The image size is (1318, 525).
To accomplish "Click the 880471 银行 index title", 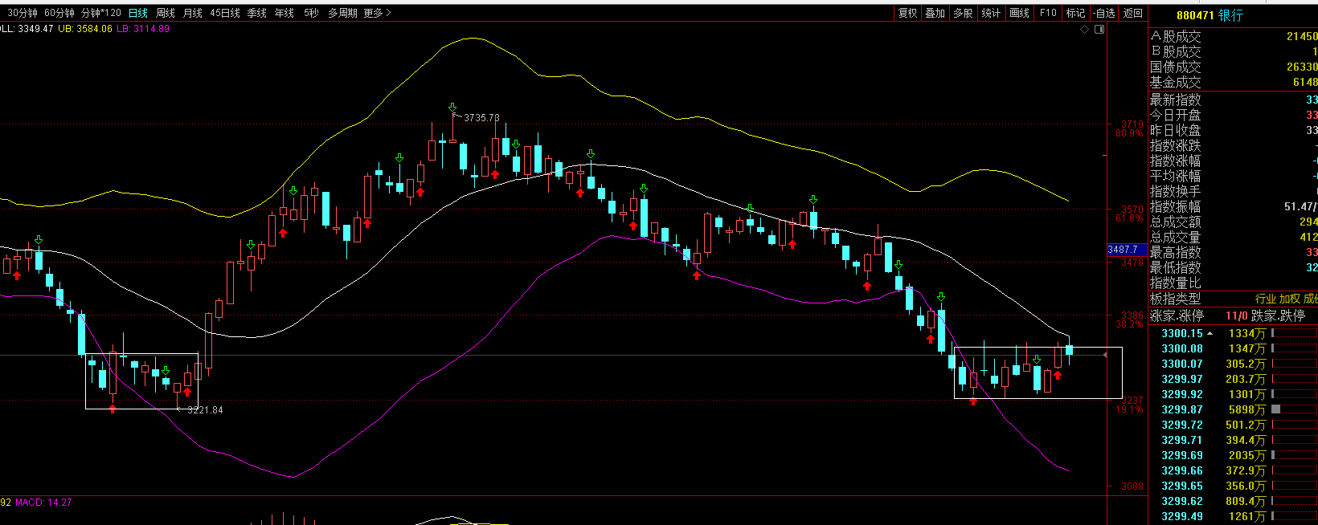I will pyautogui.click(x=1210, y=15).
